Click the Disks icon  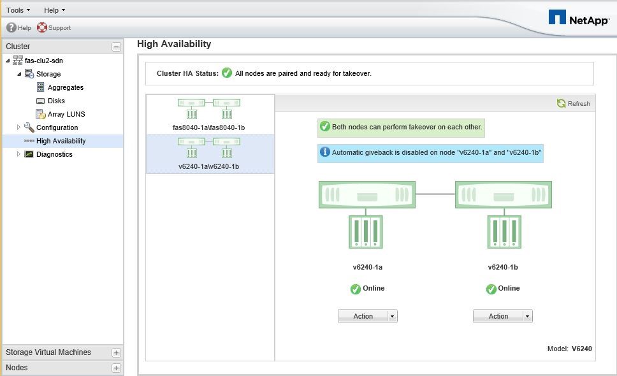click(41, 101)
